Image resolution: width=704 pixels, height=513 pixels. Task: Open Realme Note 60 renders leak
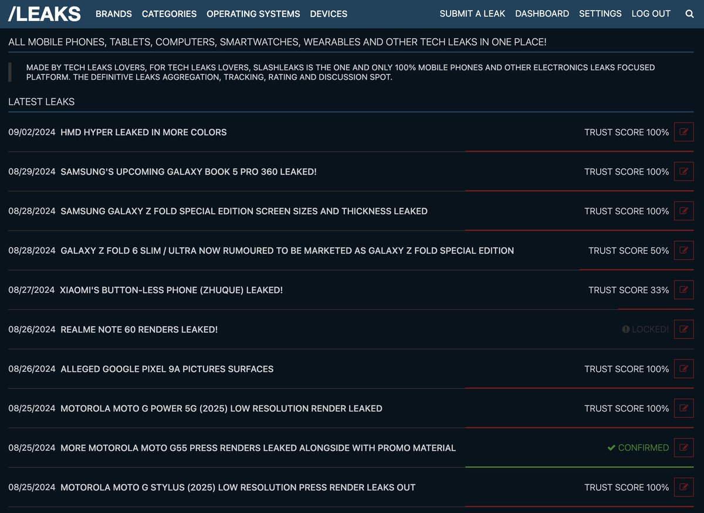(139, 330)
